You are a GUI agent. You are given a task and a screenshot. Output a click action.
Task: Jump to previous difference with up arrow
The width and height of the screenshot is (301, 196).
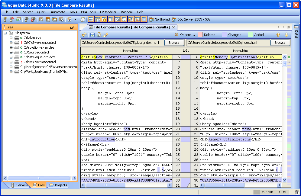278,35
